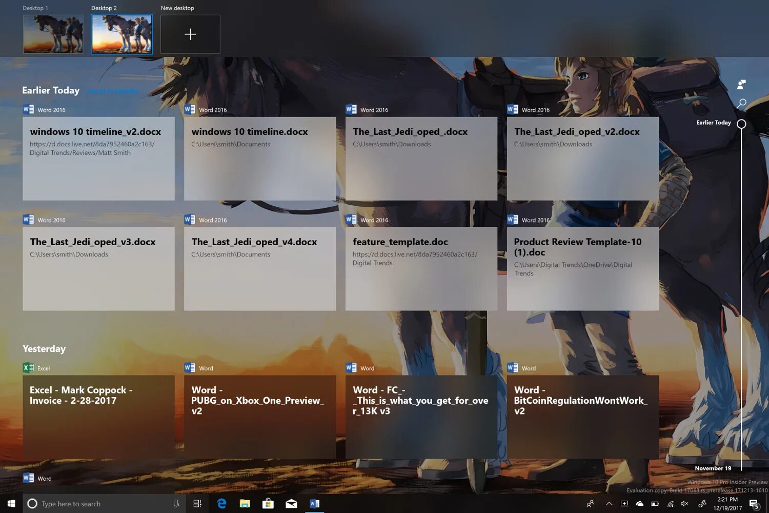Click the Yesterday section heading
This screenshot has width=769, height=513.
point(44,349)
